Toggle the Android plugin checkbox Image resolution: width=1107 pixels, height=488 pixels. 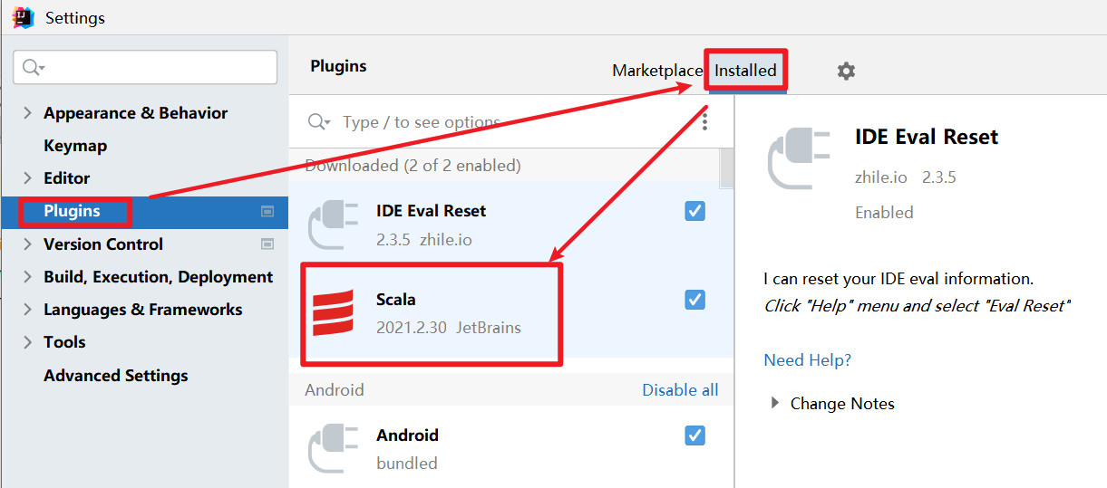click(694, 435)
